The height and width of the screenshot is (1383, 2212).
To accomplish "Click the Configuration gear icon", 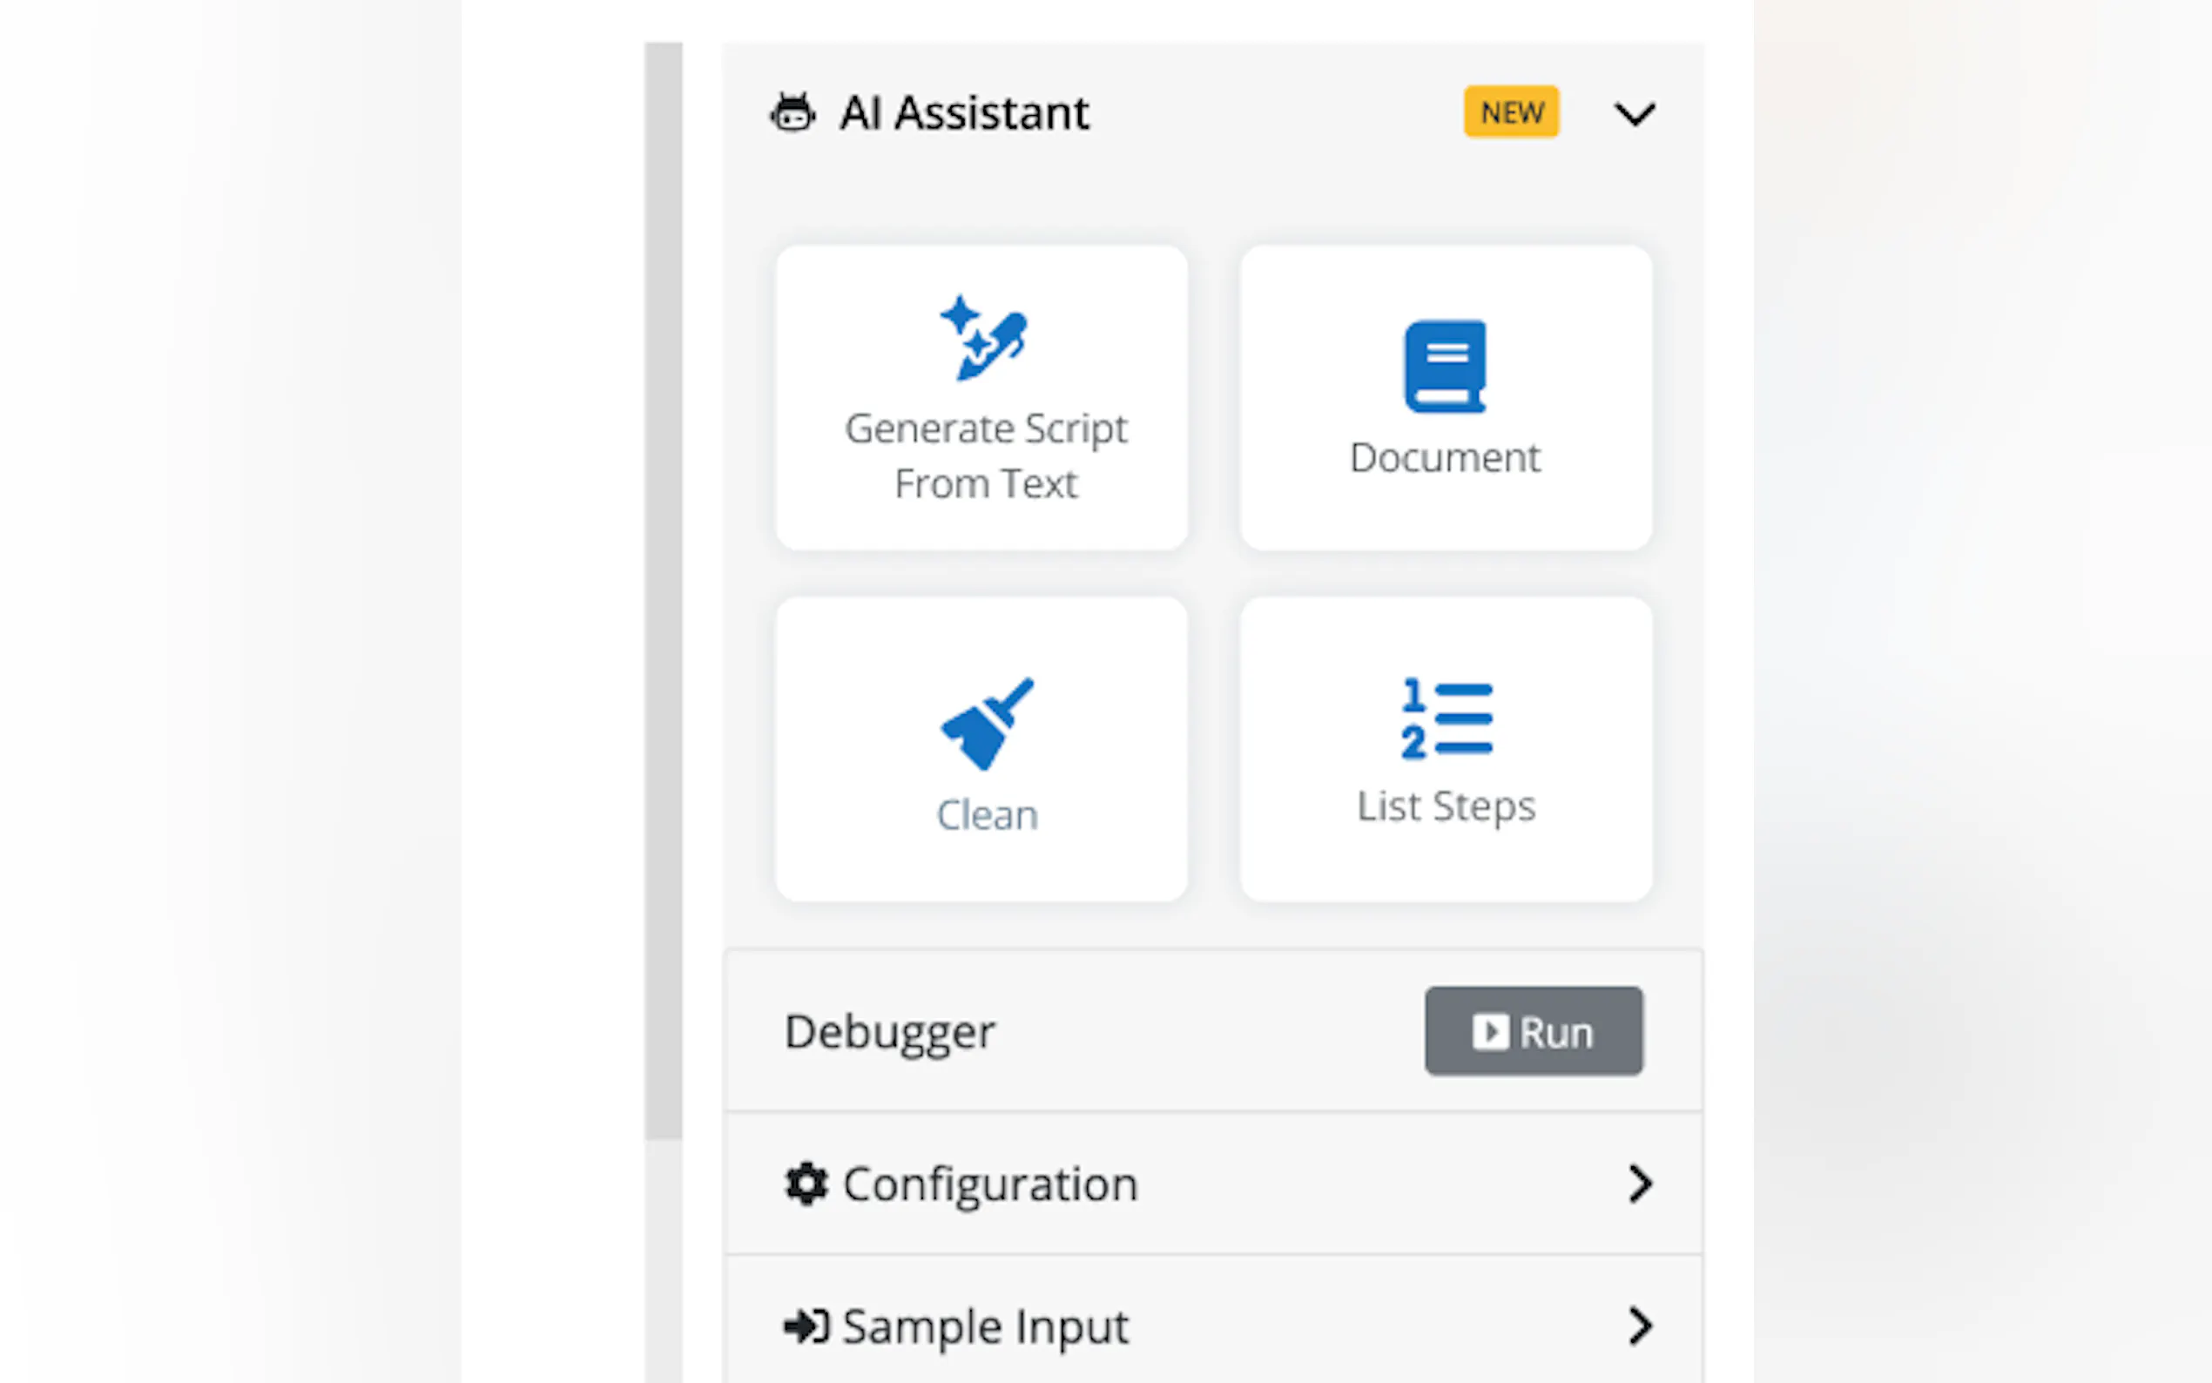I will [806, 1184].
